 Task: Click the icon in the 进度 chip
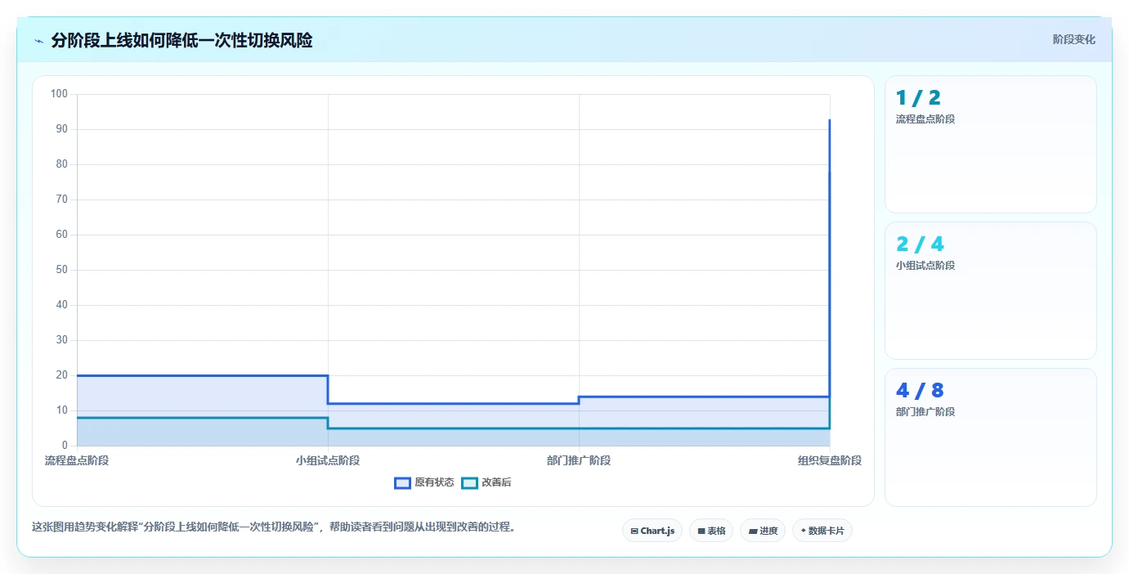[x=752, y=531]
